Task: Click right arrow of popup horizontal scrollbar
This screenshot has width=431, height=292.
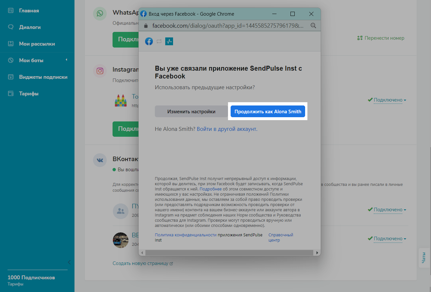Action: [317, 253]
